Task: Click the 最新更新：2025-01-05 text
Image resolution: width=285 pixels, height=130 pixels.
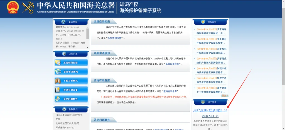Action: click(x=67, y=27)
